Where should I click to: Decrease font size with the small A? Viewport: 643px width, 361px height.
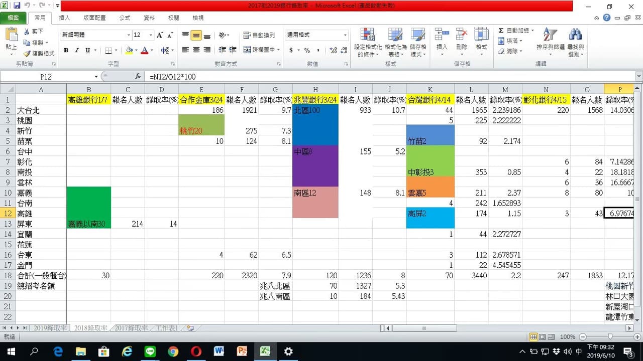tap(169, 35)
